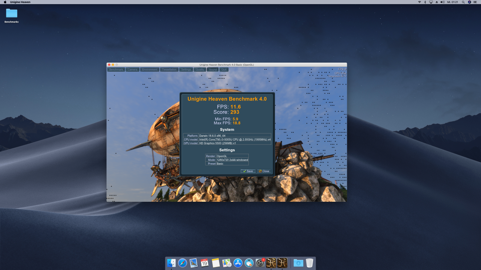Open Spotlight search magnifier
Screen dimensions: 481x270
pyautogui.click(x=463, y=2)
